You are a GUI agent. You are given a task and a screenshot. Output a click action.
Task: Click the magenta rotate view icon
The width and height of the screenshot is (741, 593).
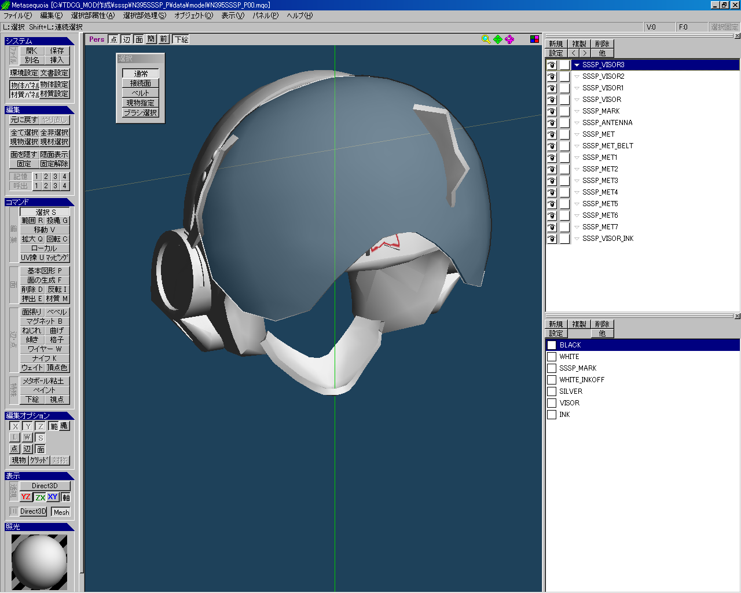pos(509,39)
